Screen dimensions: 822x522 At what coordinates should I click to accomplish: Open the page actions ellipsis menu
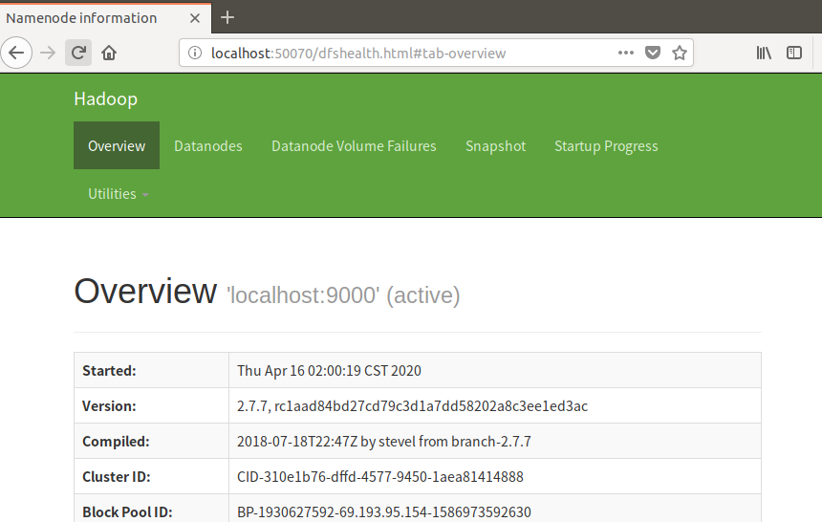pyautogui.click(x=626, y=53)
